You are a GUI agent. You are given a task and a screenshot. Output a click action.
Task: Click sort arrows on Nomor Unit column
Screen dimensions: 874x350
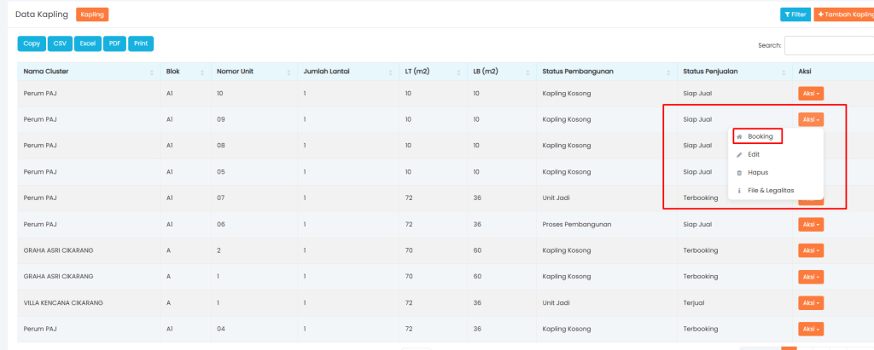click(x=289, y=72)
